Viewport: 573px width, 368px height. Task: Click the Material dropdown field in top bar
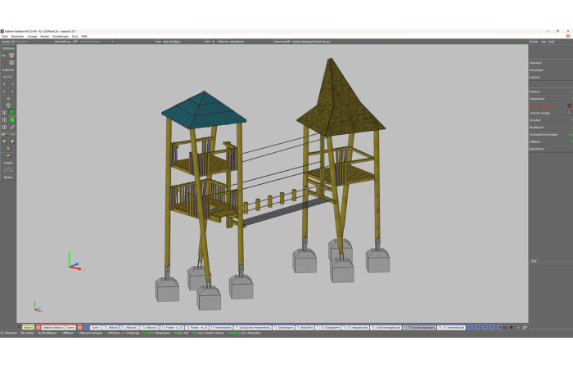coord(245,42)
